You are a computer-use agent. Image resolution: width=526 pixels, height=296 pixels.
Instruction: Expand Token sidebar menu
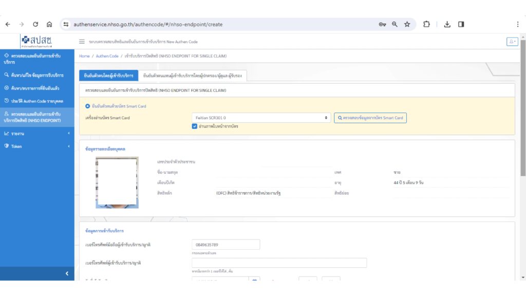[35, 146]
